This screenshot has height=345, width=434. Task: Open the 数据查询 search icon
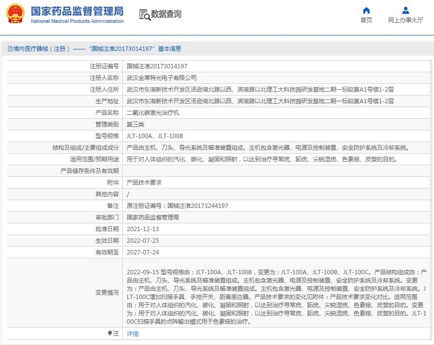pos(145,15)
